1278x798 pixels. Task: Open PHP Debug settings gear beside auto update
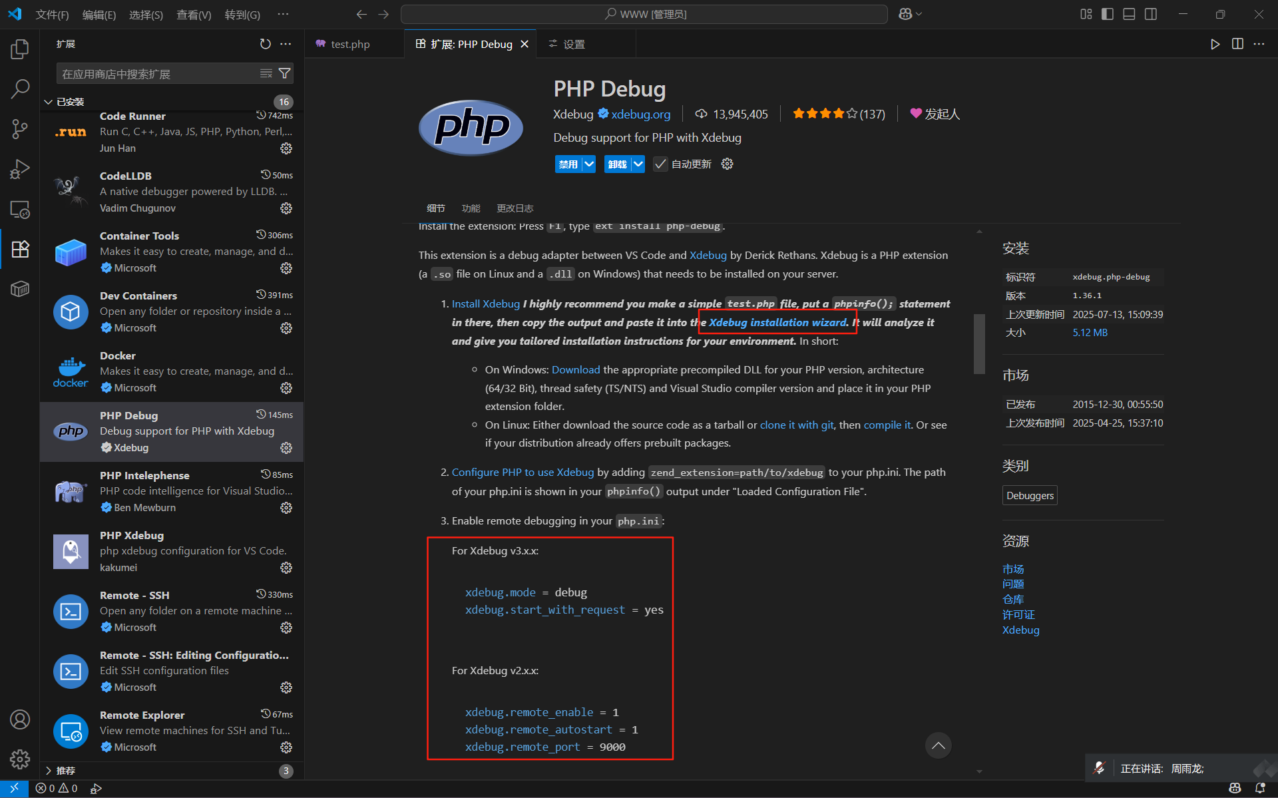(727, 164)
